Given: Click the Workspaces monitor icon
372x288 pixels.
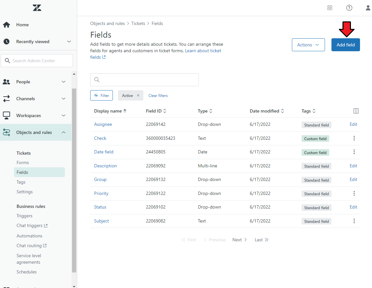Looking at the screenshot, I should [6, 115].
